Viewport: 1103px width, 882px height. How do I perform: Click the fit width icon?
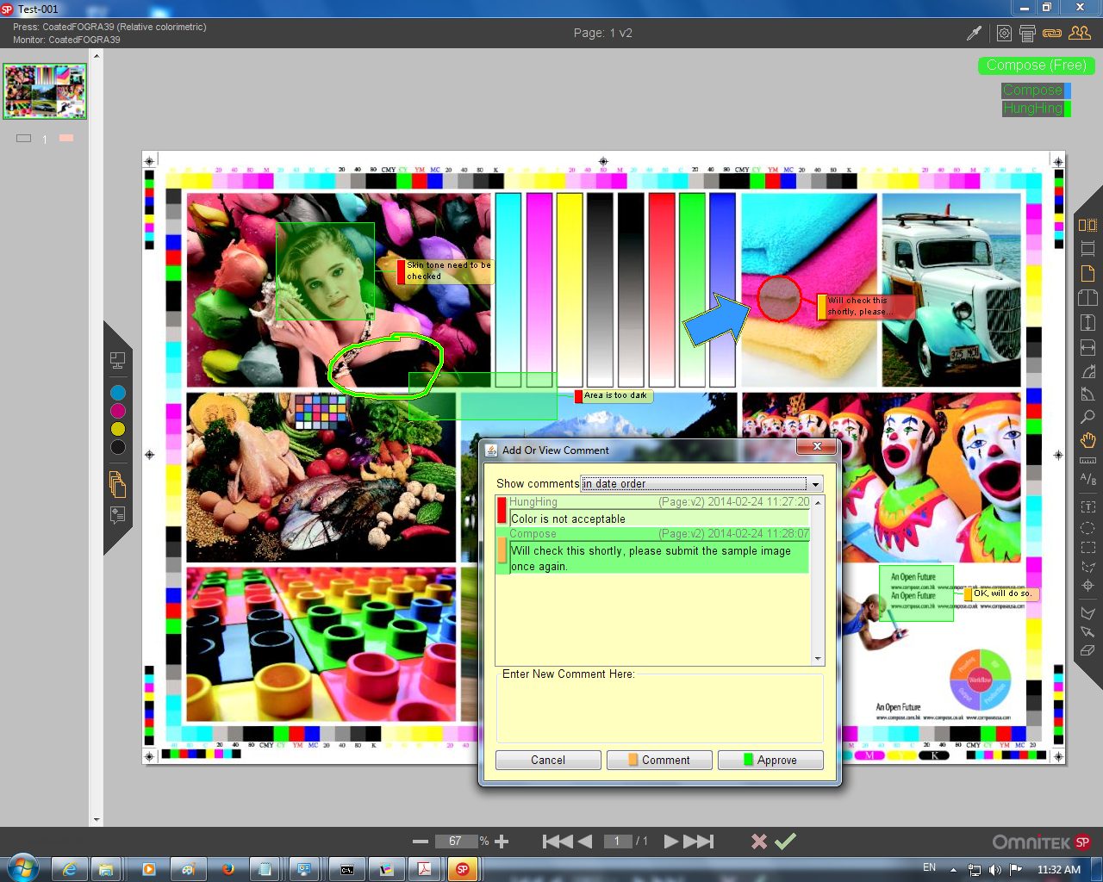pos(1087,347)
